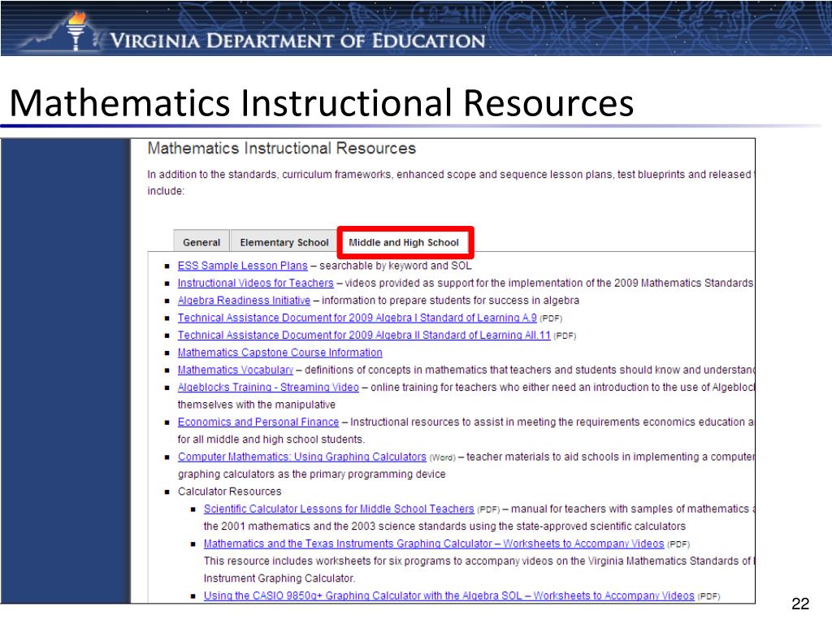832x624 pixels.
Task: Open Texas Instruments Graphing Calculator worksheets link
Action: (434, 544)
